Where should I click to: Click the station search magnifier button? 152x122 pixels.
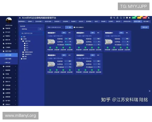pyautogui.click(x=40, y=29)
